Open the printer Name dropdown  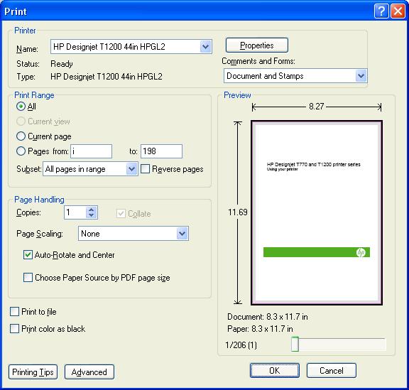pyautogui.click(x=206, y=47)
